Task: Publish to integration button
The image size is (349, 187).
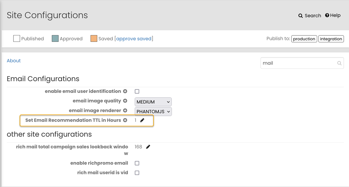Action: click(x=331, y=39)
